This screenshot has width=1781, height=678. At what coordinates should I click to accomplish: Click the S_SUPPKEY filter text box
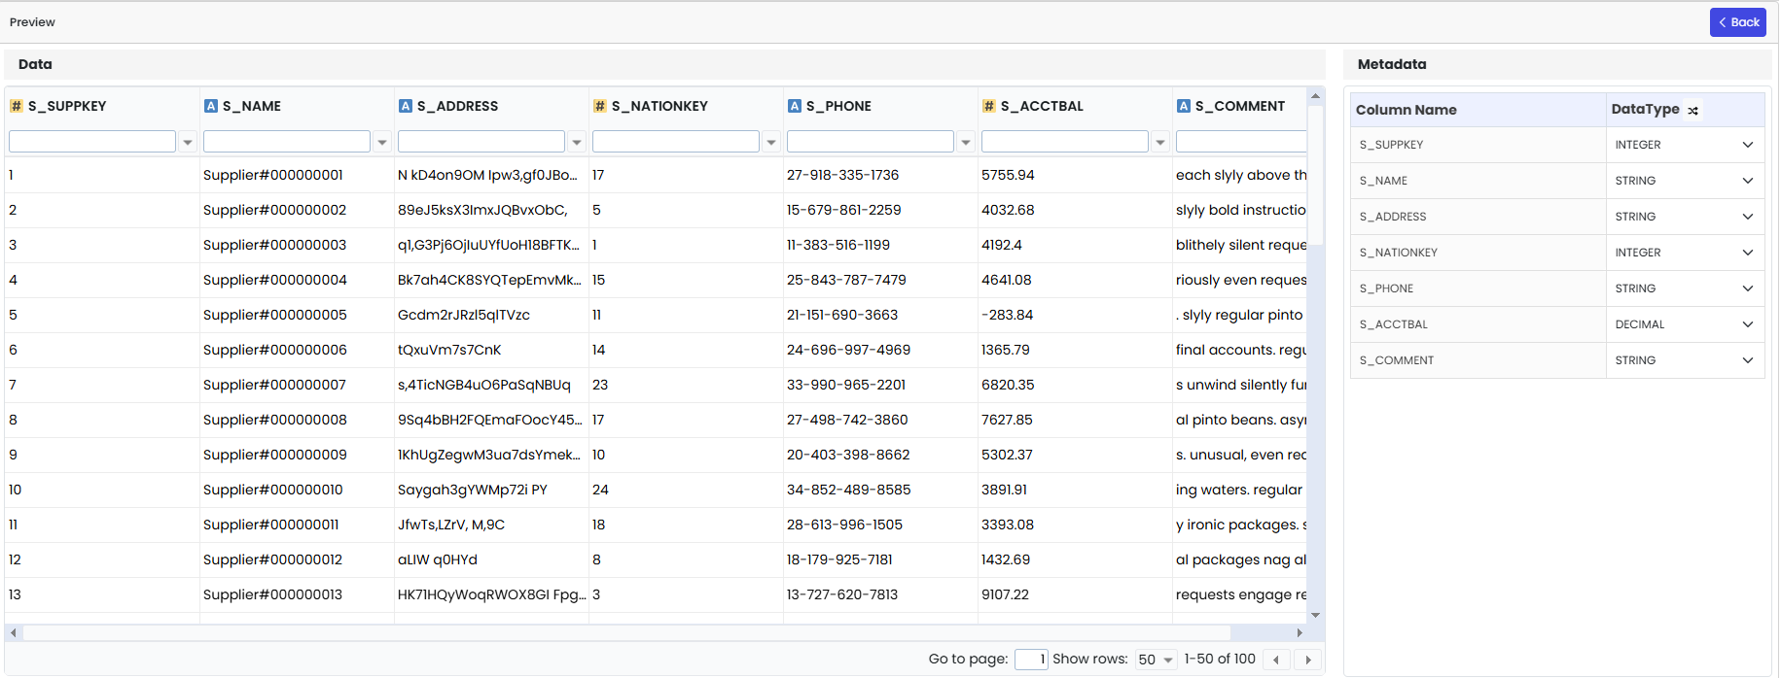click(x=92, y=142)
